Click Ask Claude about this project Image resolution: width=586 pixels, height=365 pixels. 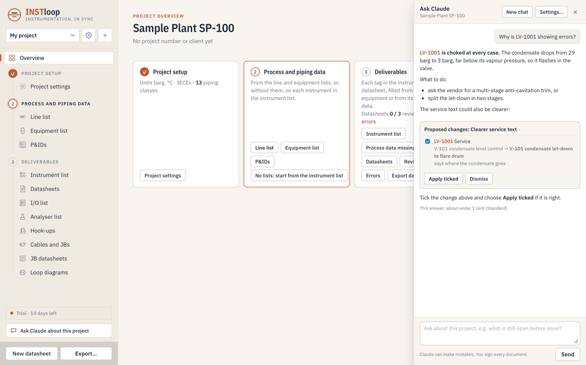(59, 331)
